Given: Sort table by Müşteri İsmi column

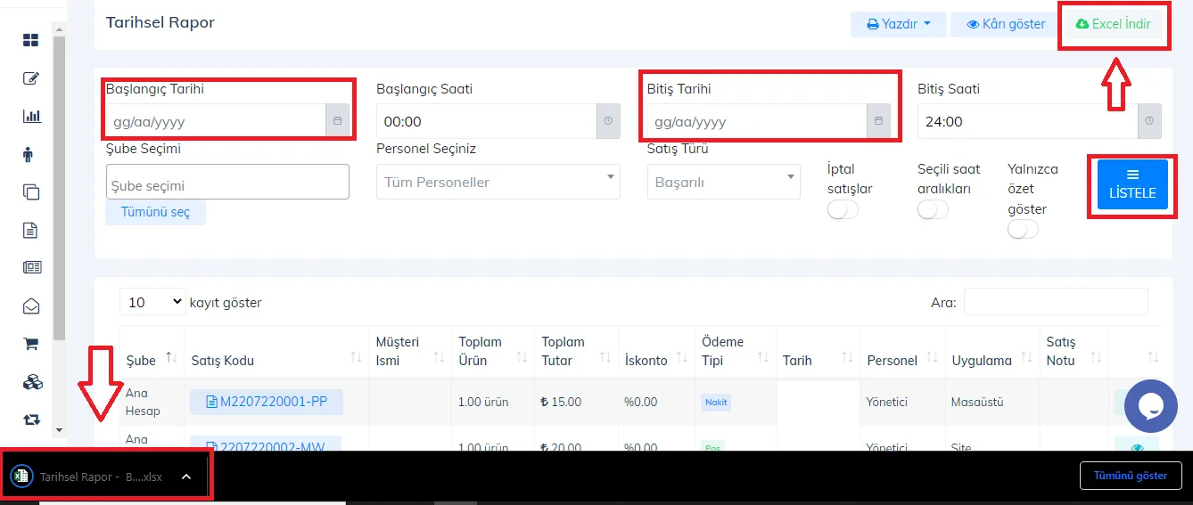Looking at the screenshot, I should (409, 351).
